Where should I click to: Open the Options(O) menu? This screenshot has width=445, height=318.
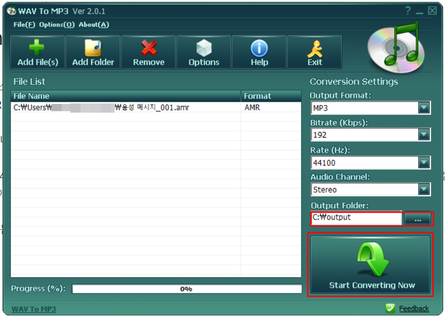coord(57,25)
